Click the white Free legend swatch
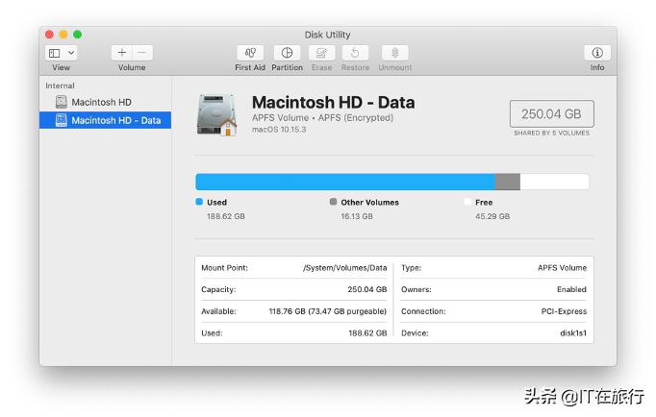This screenshot has height=417, width=656. point(467,202)
